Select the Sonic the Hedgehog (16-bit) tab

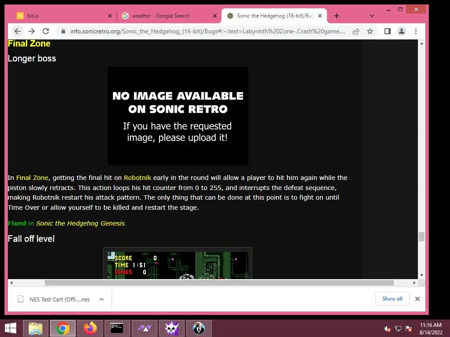click(x=274, y=16)
